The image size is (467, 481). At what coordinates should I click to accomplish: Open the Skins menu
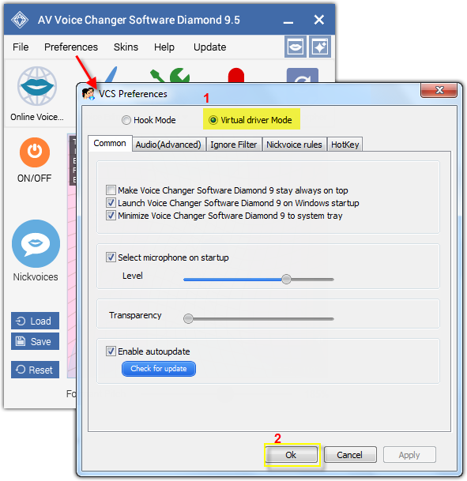(126, 47)
